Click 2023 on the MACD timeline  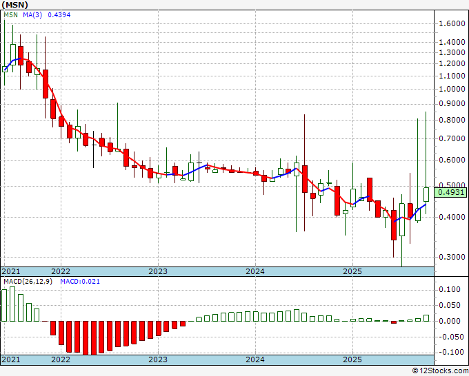click(158, 359)
